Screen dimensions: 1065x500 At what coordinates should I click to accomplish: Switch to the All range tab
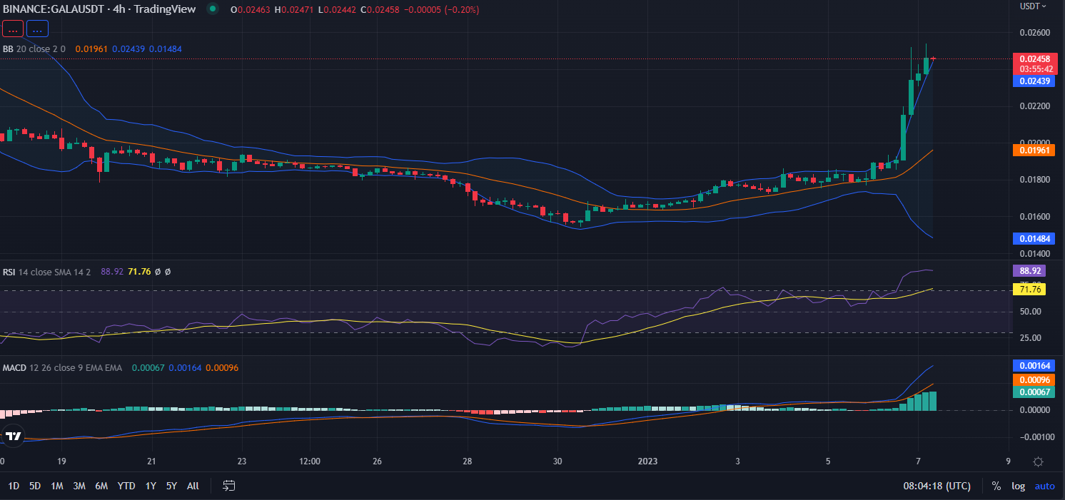(192, 486)
